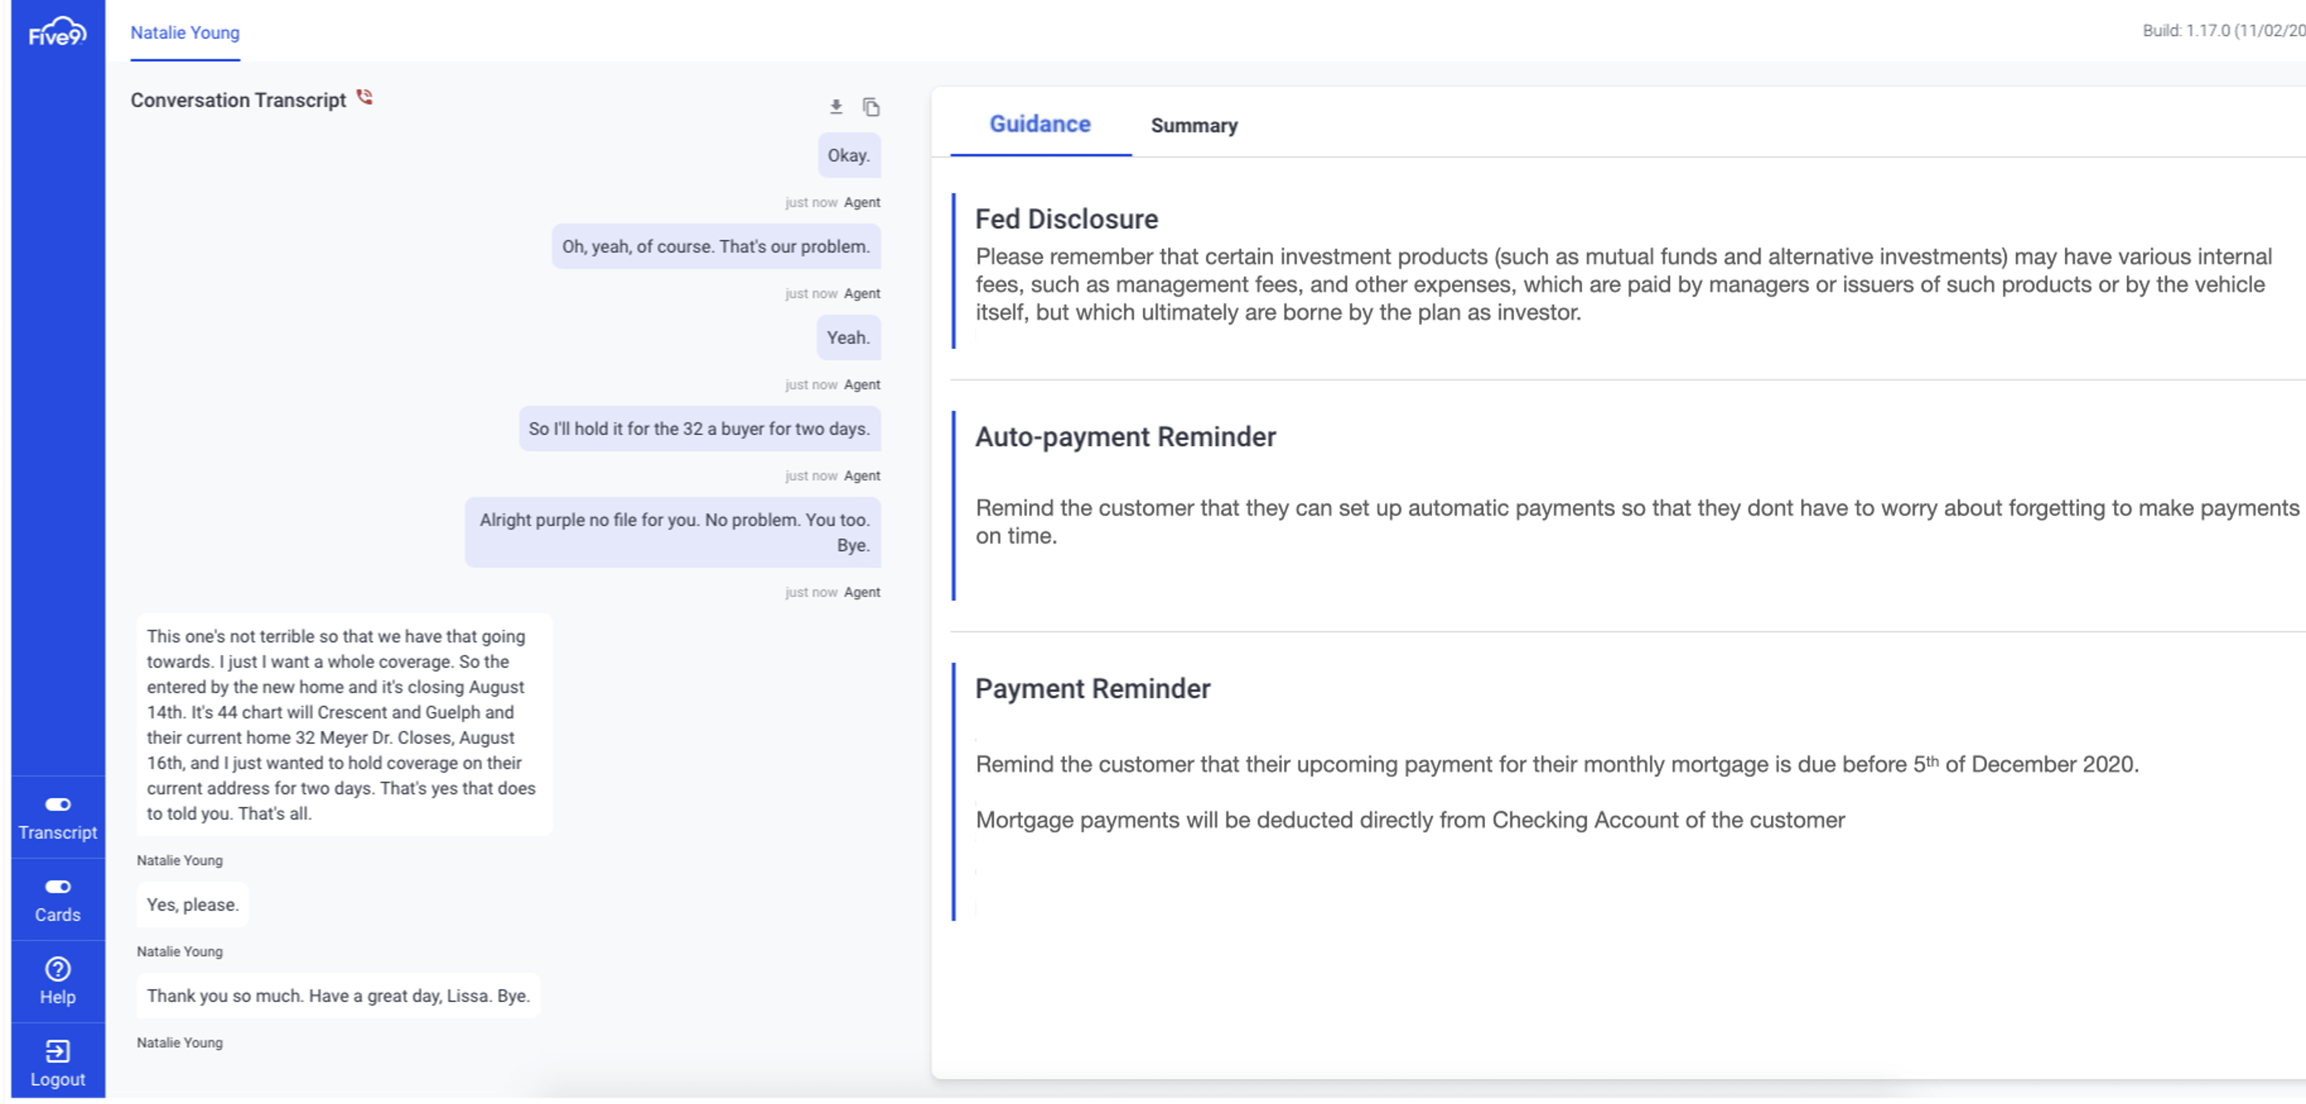Viewport: 2306px width, 1104px height.
Task: Click the Five9 cloud logo
Action: [57, 32]
